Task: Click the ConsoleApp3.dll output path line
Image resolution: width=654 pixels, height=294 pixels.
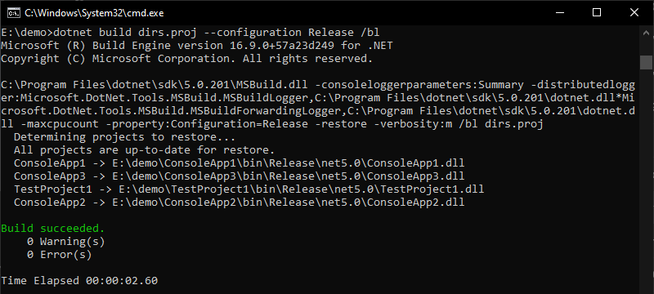Action: pyautogui.click(x=239, y=176)
